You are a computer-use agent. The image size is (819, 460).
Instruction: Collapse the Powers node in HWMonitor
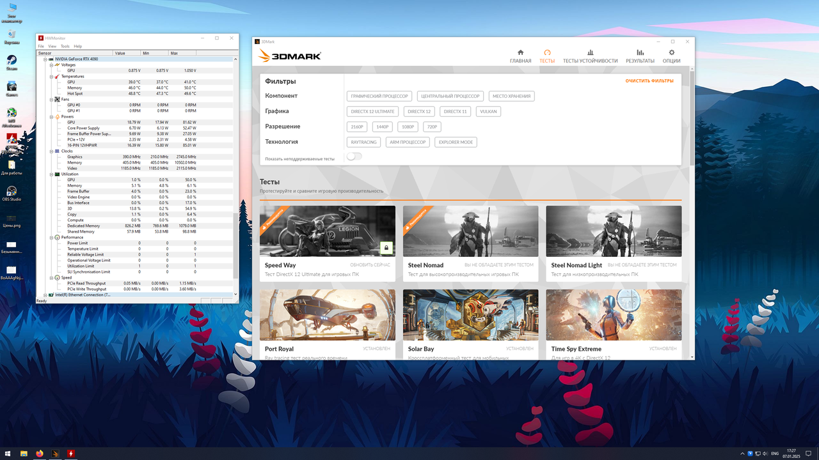[x=52, y=116]
